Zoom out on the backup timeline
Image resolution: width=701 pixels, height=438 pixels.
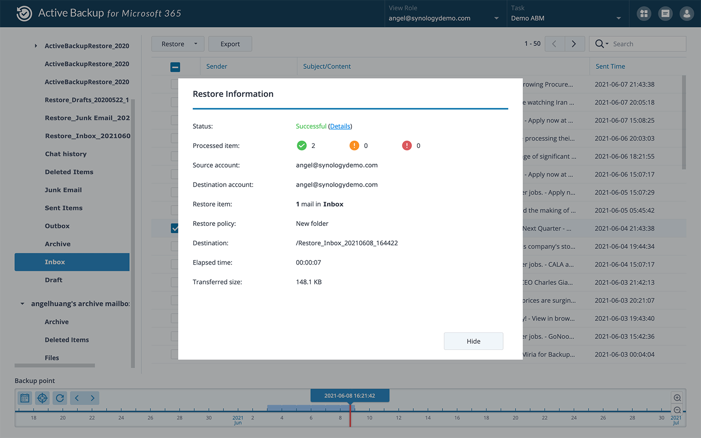coord(677,409)
